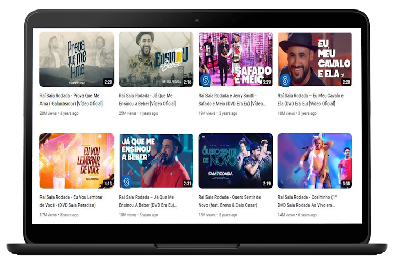394x263 pixels.
Task: Open the 'Safado e Meio' video thumbnail
Action: coord(235,59)
